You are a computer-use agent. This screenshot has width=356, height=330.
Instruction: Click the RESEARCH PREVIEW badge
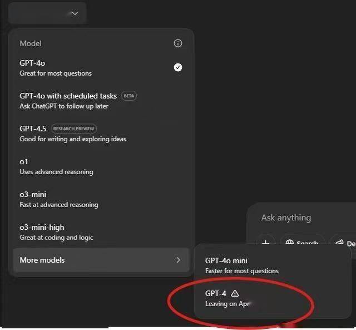73,129
